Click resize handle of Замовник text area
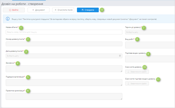The width and height of the screenshot is (175, 108). [x=121, y=71]
